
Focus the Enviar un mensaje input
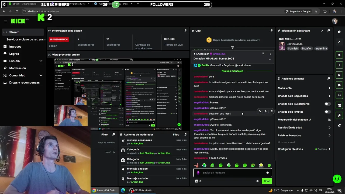coord(233,173)
